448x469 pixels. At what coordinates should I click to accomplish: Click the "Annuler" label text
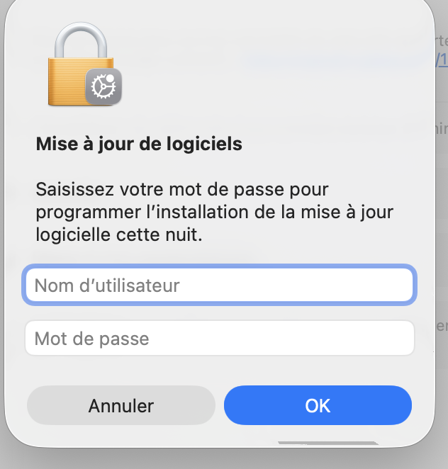point(121,406)
